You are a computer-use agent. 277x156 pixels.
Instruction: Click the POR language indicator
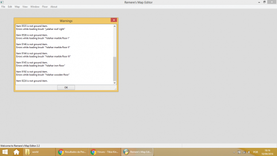pos(255,152)
